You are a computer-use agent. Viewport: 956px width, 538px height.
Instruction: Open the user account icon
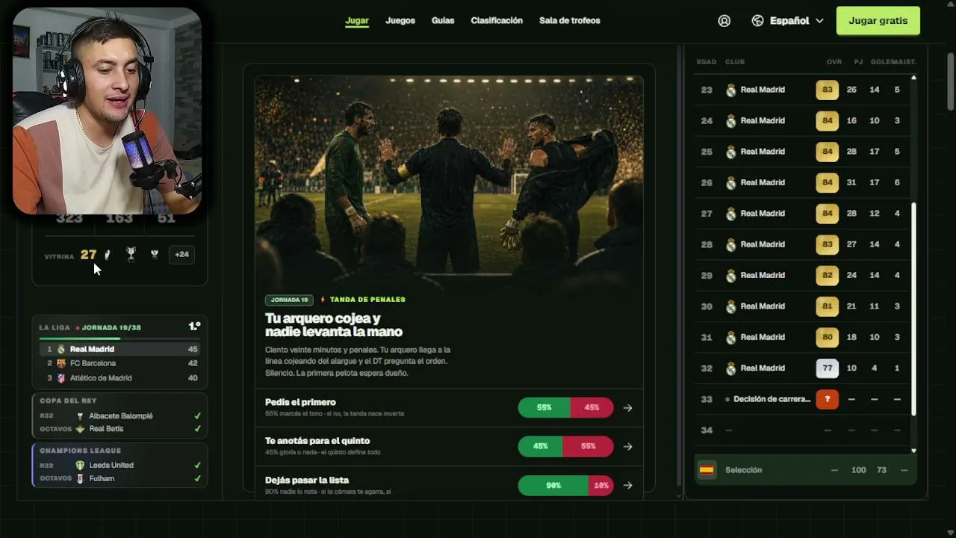724,21
